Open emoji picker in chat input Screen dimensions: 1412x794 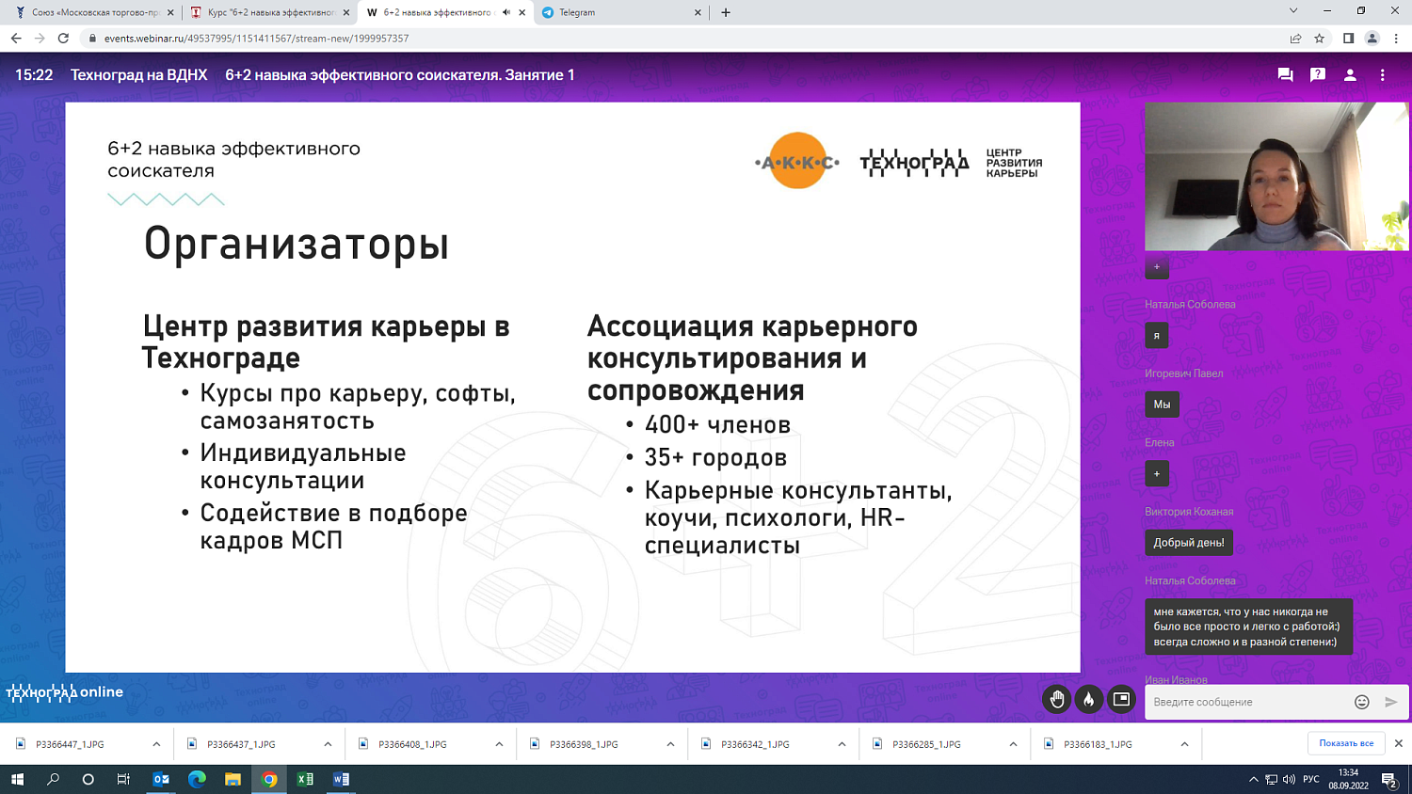pyautogui.click(x=1361, y=702)
